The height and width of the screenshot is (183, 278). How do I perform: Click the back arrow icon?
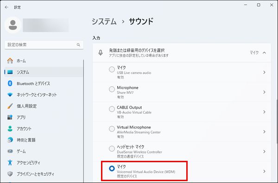6,7
